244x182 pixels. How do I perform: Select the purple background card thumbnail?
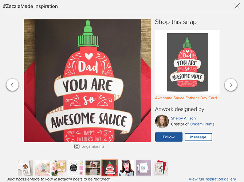pyautogui.click(x=143, y=168)
